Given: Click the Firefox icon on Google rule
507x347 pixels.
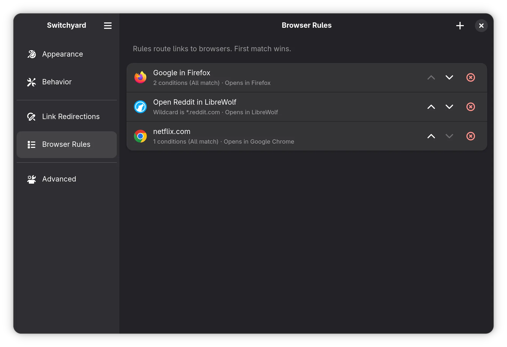Looking at the screenshot, I should [140, 77].
